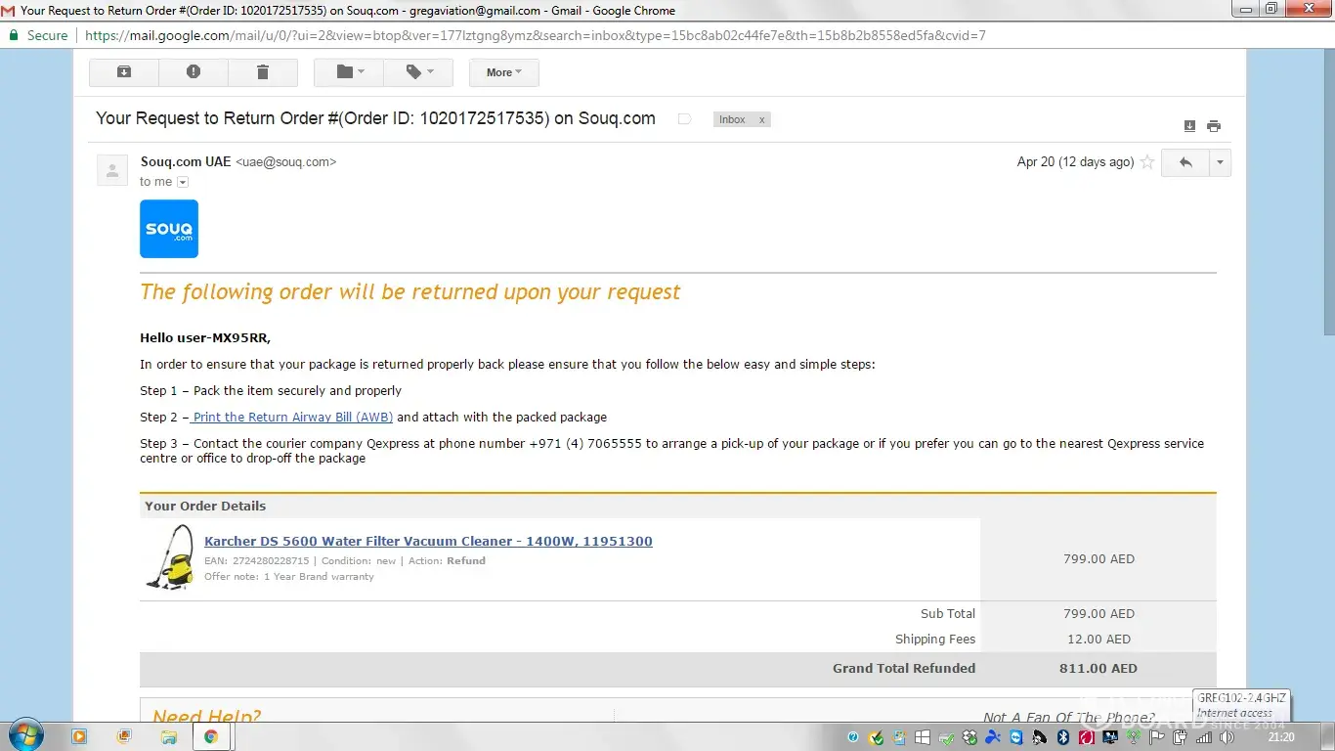Open the PowerPoint-style taskbar icon beside Media Player
This screenshot has height=751, width=1335.
coord(124,736)
